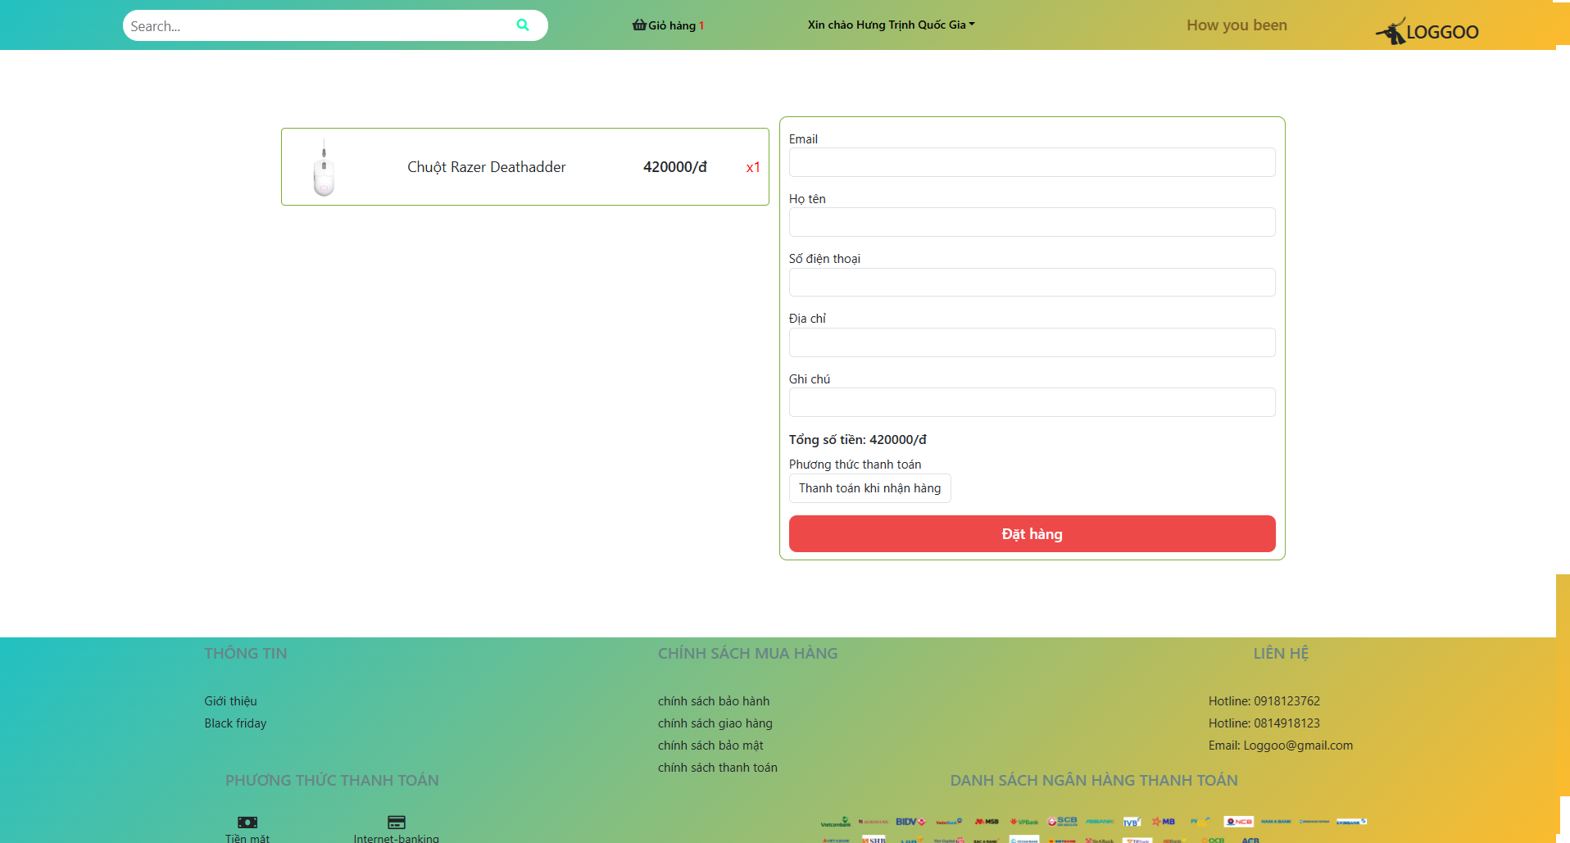Open the Black friday footer link
This screenshot has height=843, width=1570.
[x=235, y=723]
